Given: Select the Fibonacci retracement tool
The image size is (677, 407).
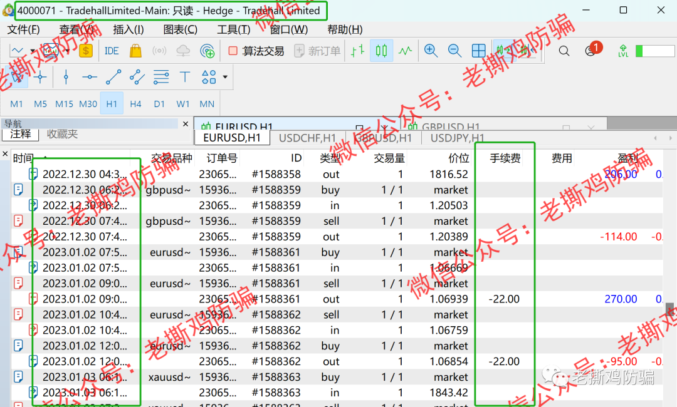Looking at the screenshot, I should pyautogui.click(x=161, y=77).
